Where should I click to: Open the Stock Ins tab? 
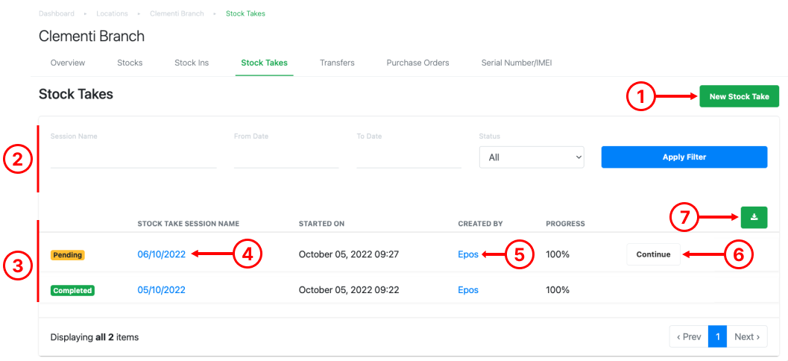(x=192, y=63)
